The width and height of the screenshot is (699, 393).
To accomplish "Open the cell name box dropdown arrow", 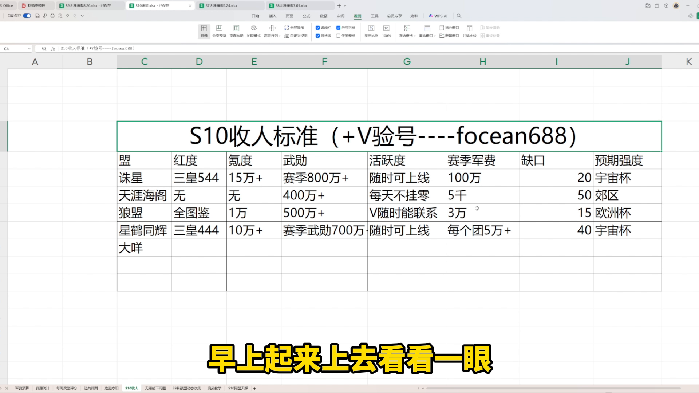I will (x=29, y=49).
